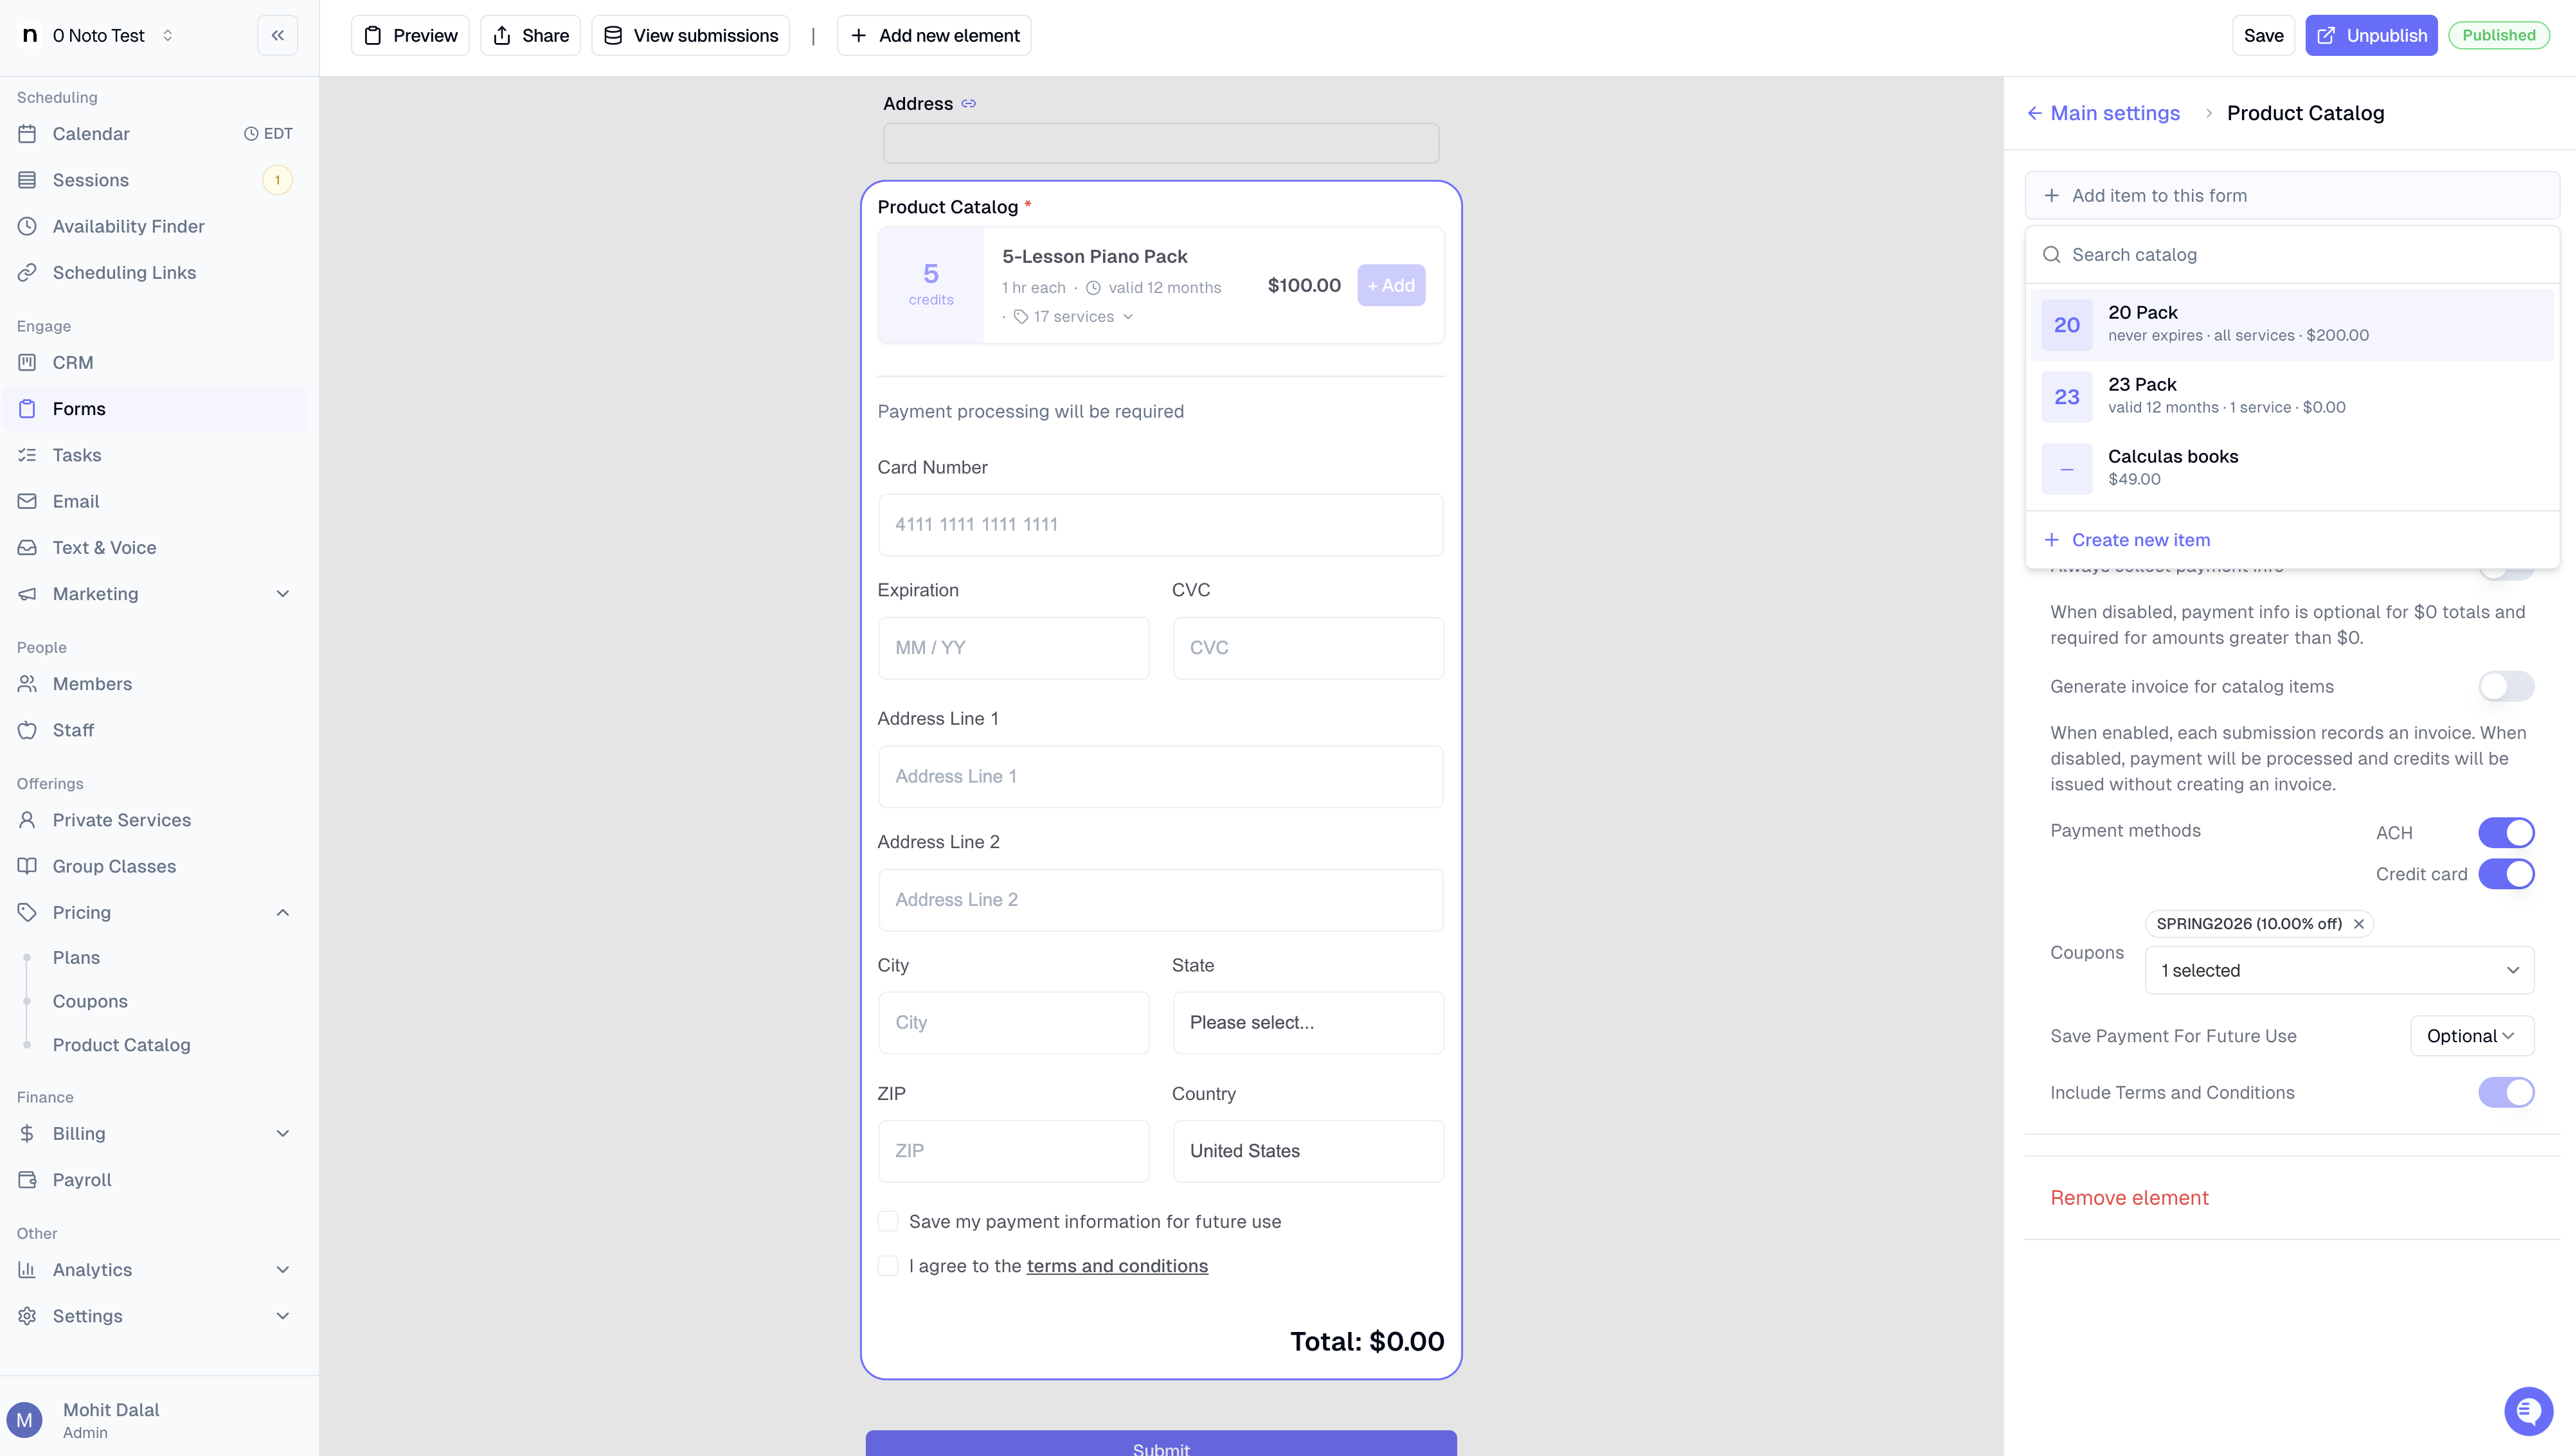This screenshot has height=1456, width=2575.
Task: Open the terms and conditions link
Action: point(1117,1266)
